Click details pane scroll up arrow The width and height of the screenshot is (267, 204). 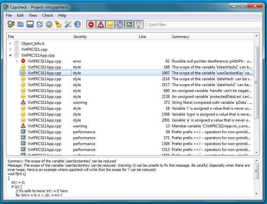tap(257, 160)
